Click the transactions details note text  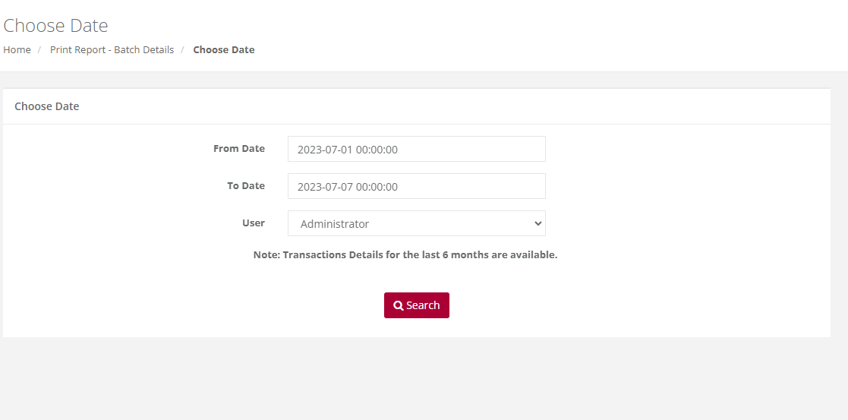tap(405, 254)
